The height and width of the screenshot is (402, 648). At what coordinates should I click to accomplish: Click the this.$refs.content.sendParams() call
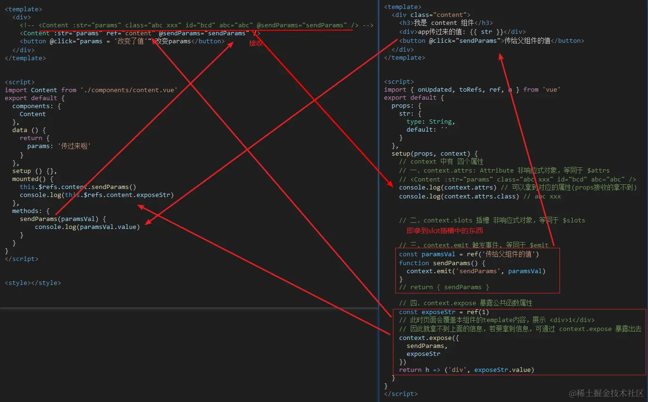coord(78,187)
